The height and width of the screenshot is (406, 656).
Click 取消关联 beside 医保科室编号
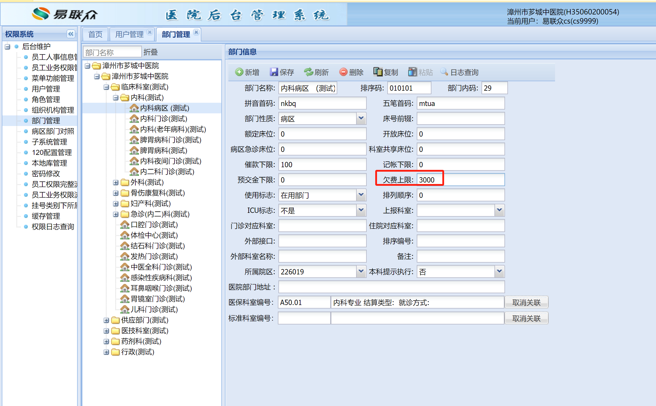point(526,303)
